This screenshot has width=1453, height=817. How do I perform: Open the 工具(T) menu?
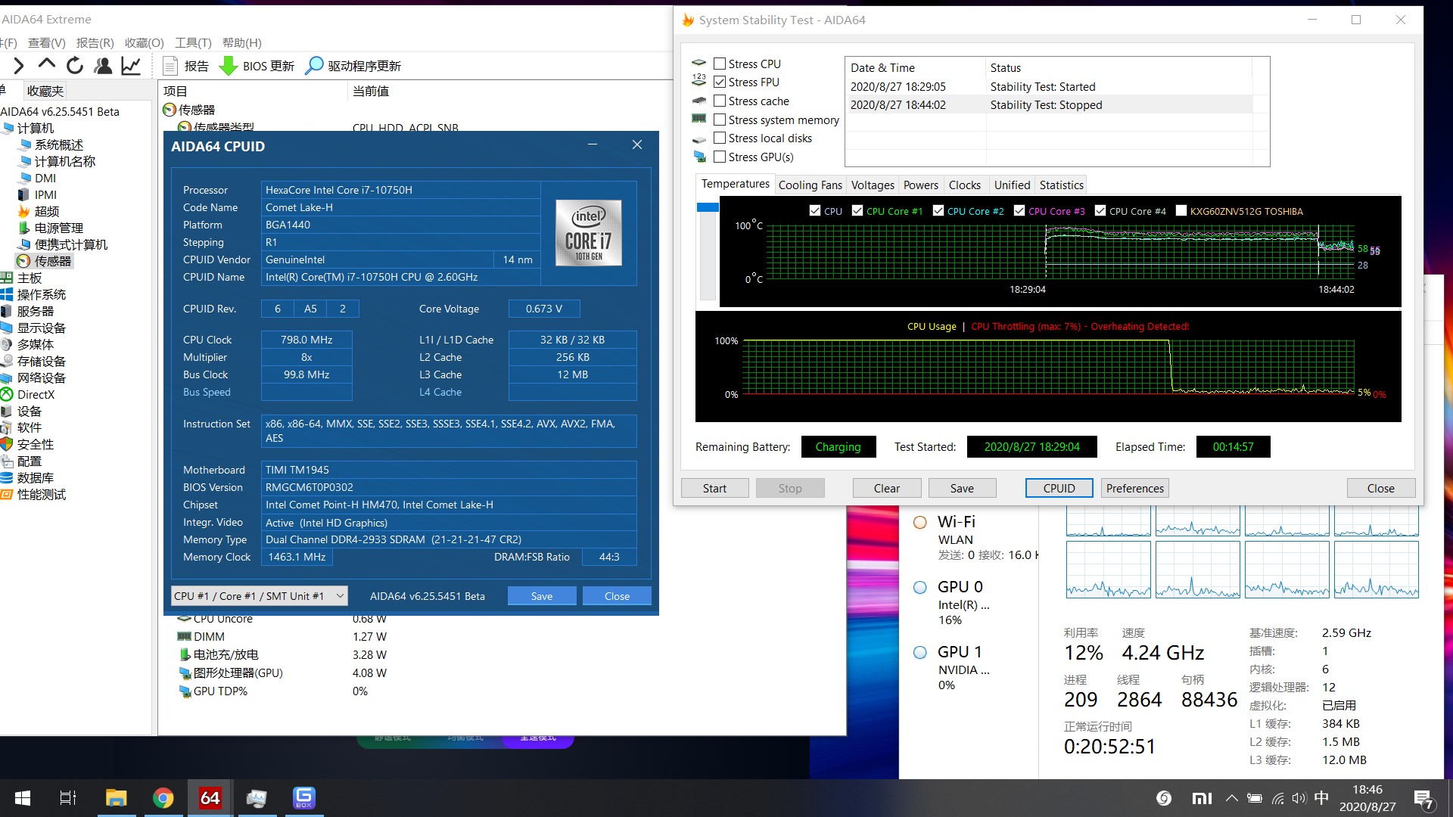[193, 42]
